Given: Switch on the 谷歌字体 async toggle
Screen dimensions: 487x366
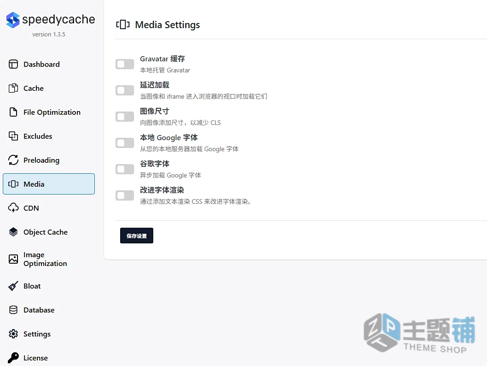Looking at the screenshot, I should coord(125,169).
